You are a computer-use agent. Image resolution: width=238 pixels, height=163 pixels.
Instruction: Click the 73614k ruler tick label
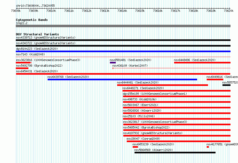click(122, 11)
